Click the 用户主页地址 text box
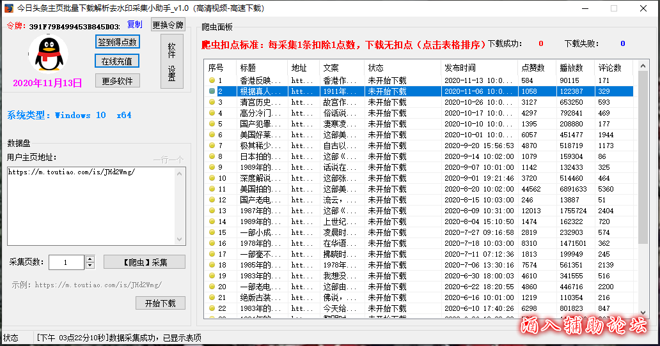 (96, 206)
